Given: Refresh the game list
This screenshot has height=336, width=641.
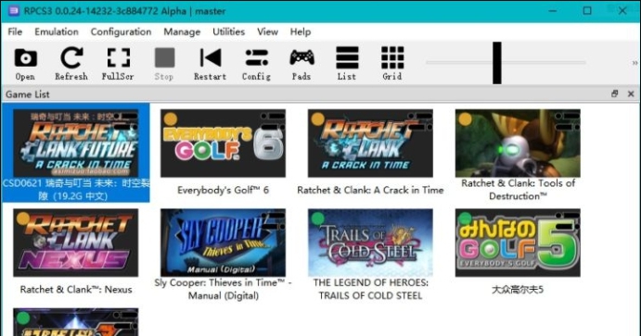Looking at the screenshot, I should point(71,64).
